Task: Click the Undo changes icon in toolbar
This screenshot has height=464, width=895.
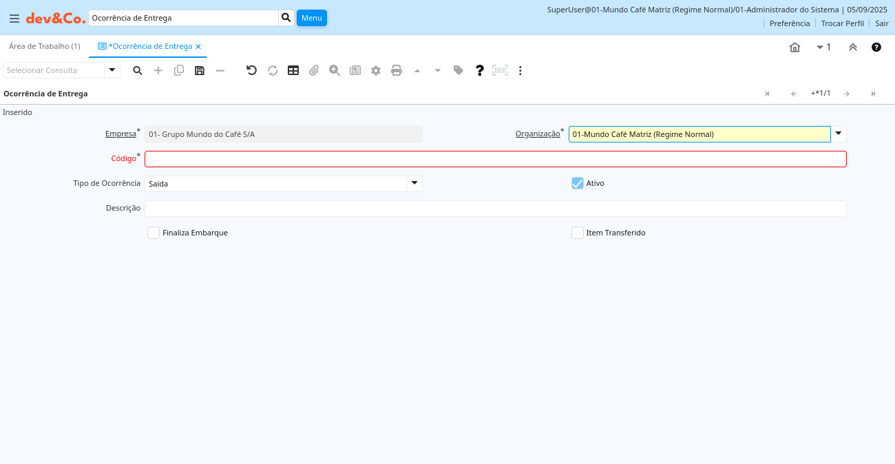Action: [x=251, y=70]
